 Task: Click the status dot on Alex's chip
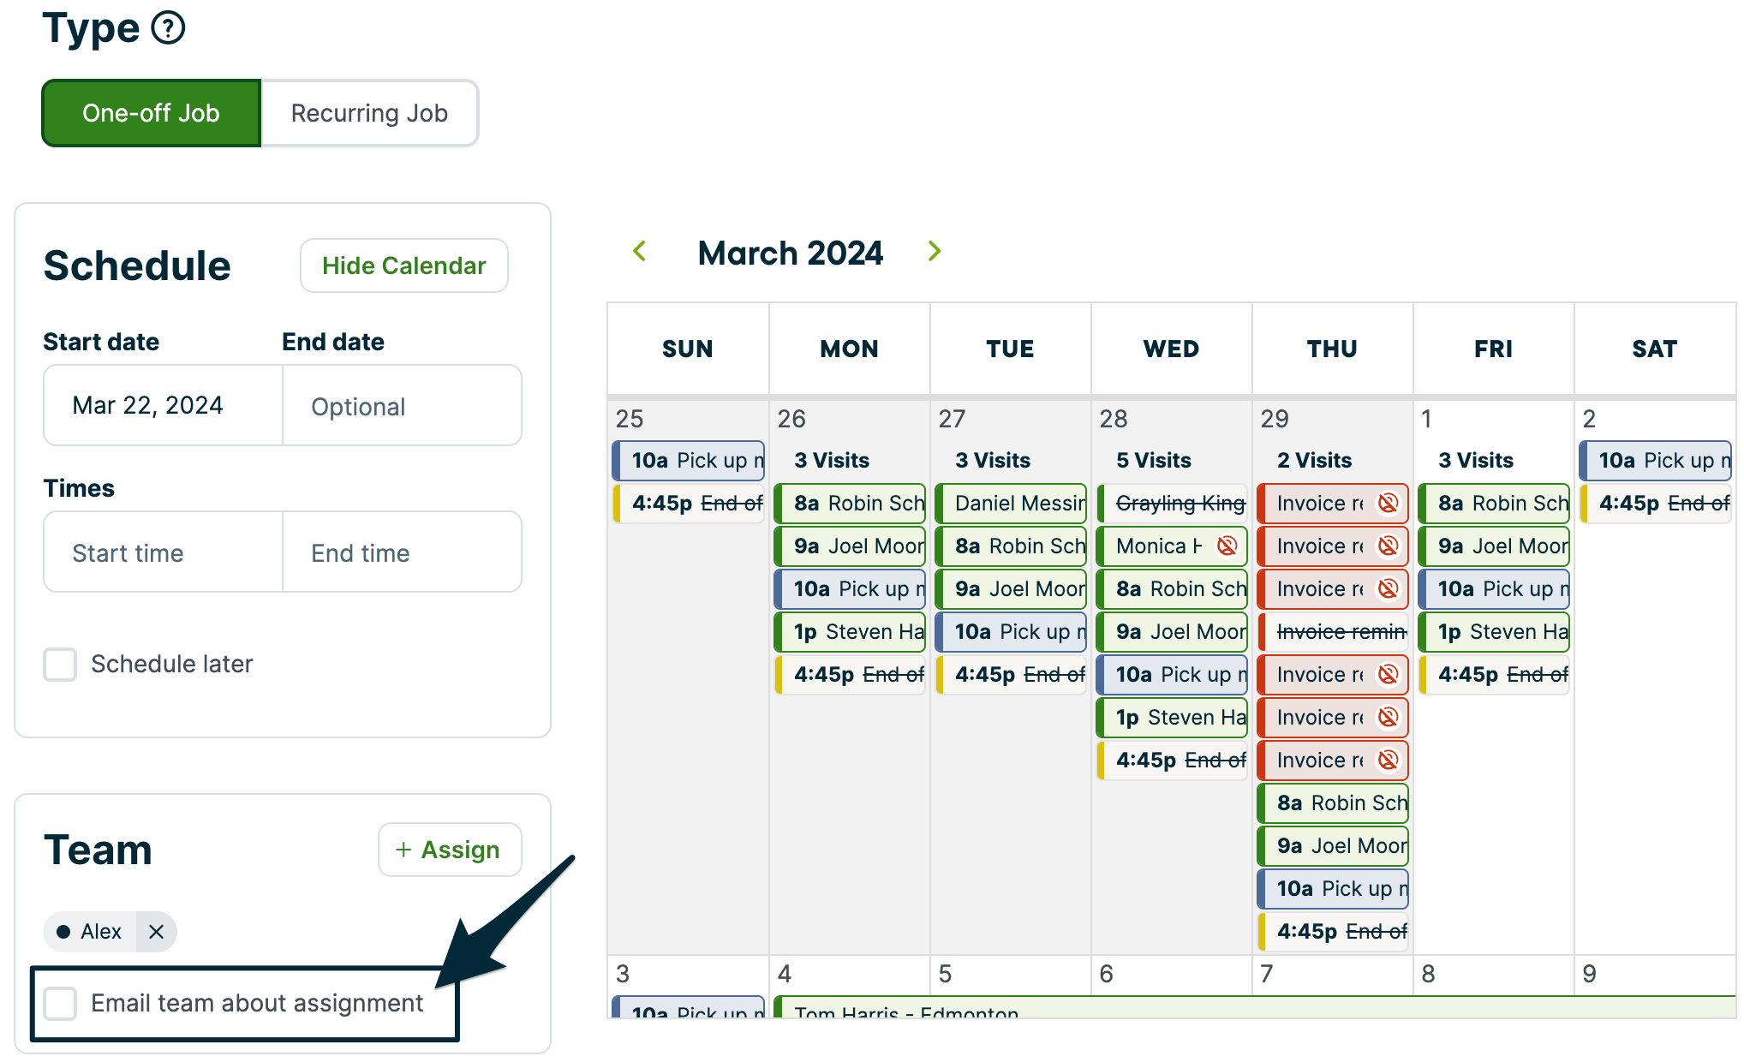[x=65, y=932]
